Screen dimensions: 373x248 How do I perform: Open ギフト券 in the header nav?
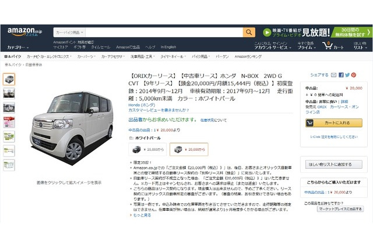pos(79,47)
